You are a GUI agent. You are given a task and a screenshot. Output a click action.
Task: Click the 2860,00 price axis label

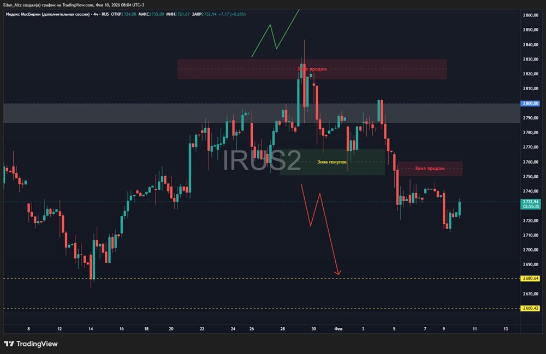(530, 15)
